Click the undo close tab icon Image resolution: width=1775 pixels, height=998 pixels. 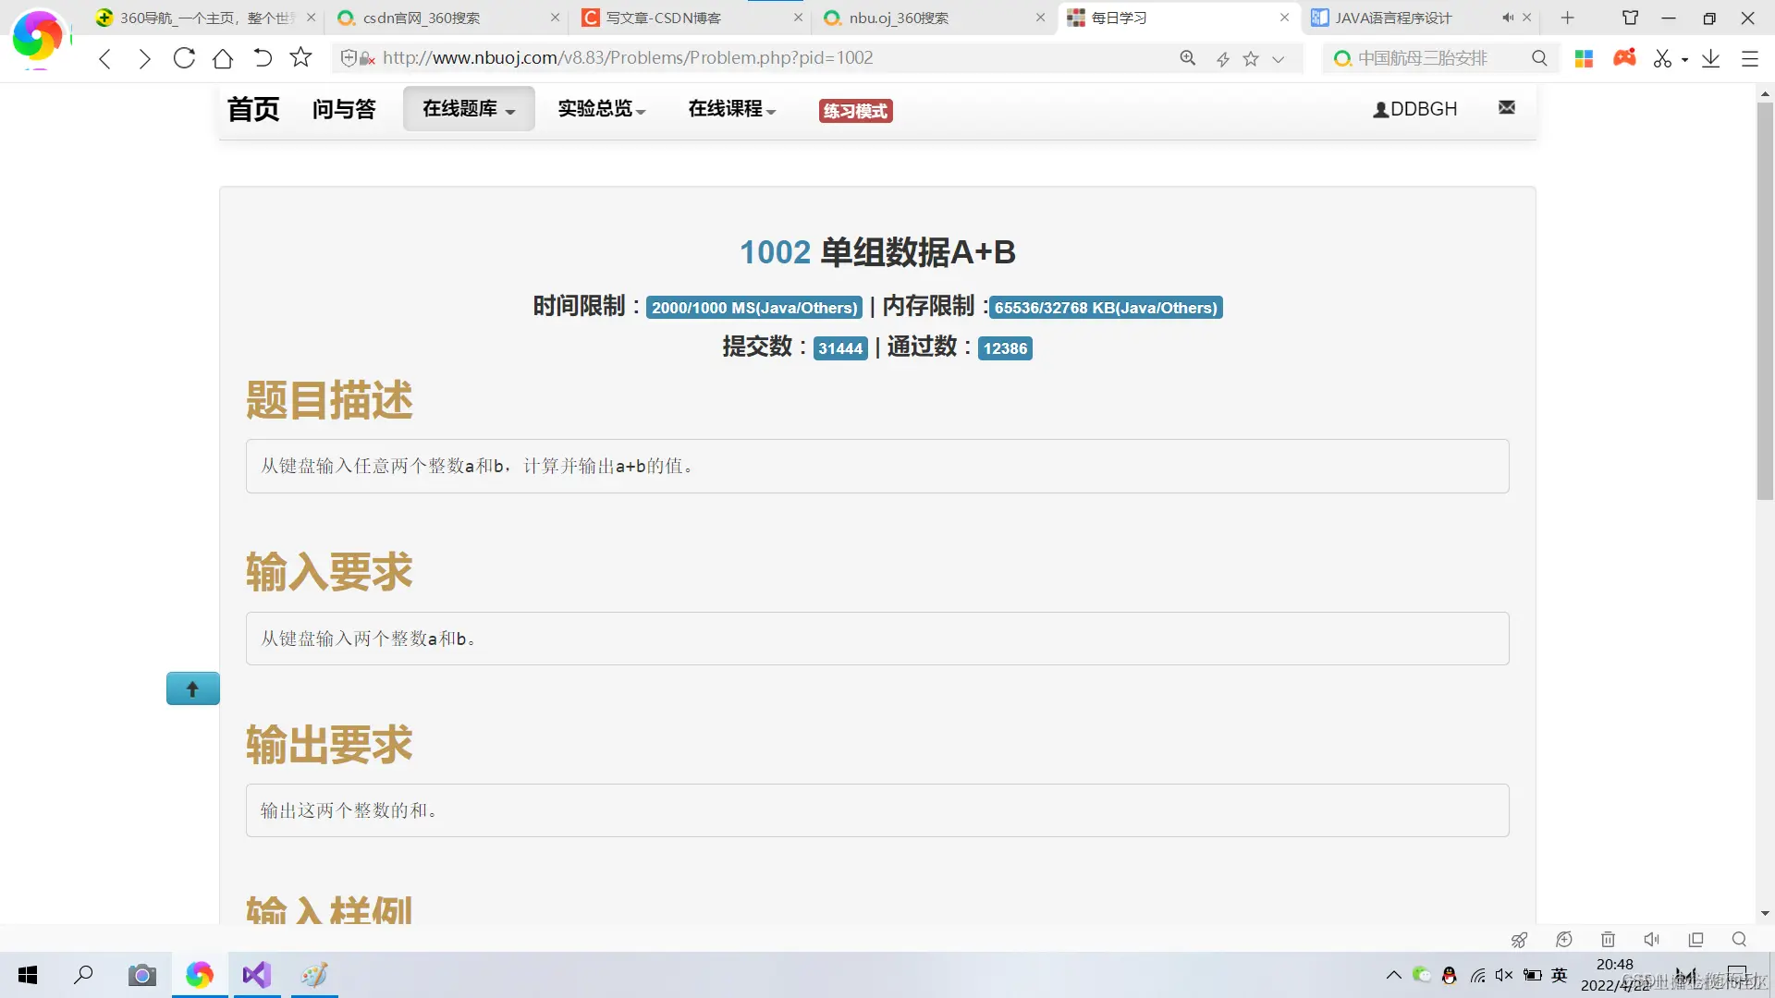[263, 58]
